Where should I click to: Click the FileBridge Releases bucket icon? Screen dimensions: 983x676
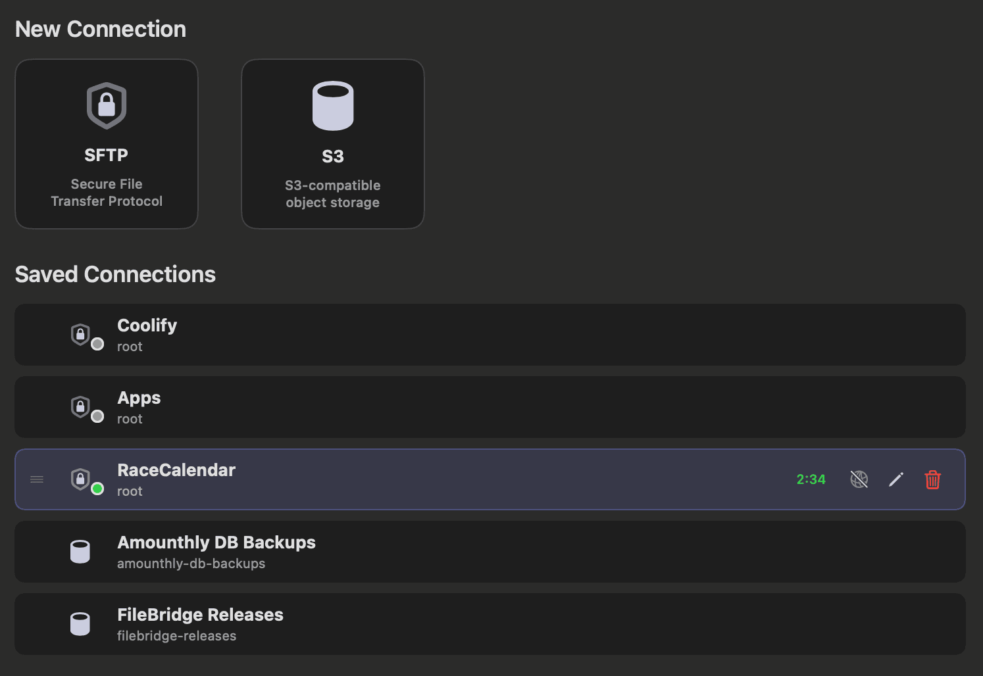click(x=80, y=624)
